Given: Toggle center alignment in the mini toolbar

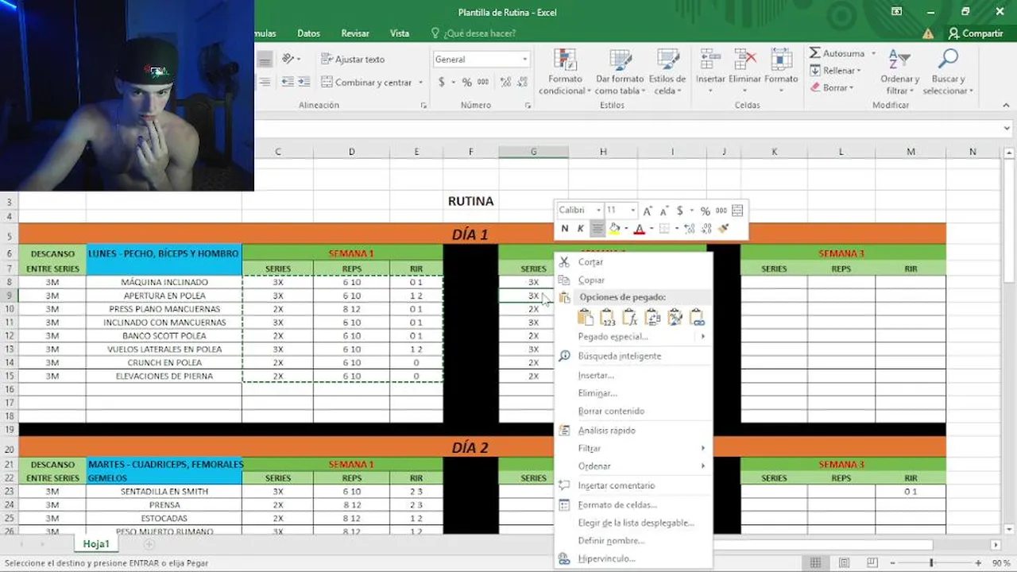Looking at the screenshot, I should 597,229.
